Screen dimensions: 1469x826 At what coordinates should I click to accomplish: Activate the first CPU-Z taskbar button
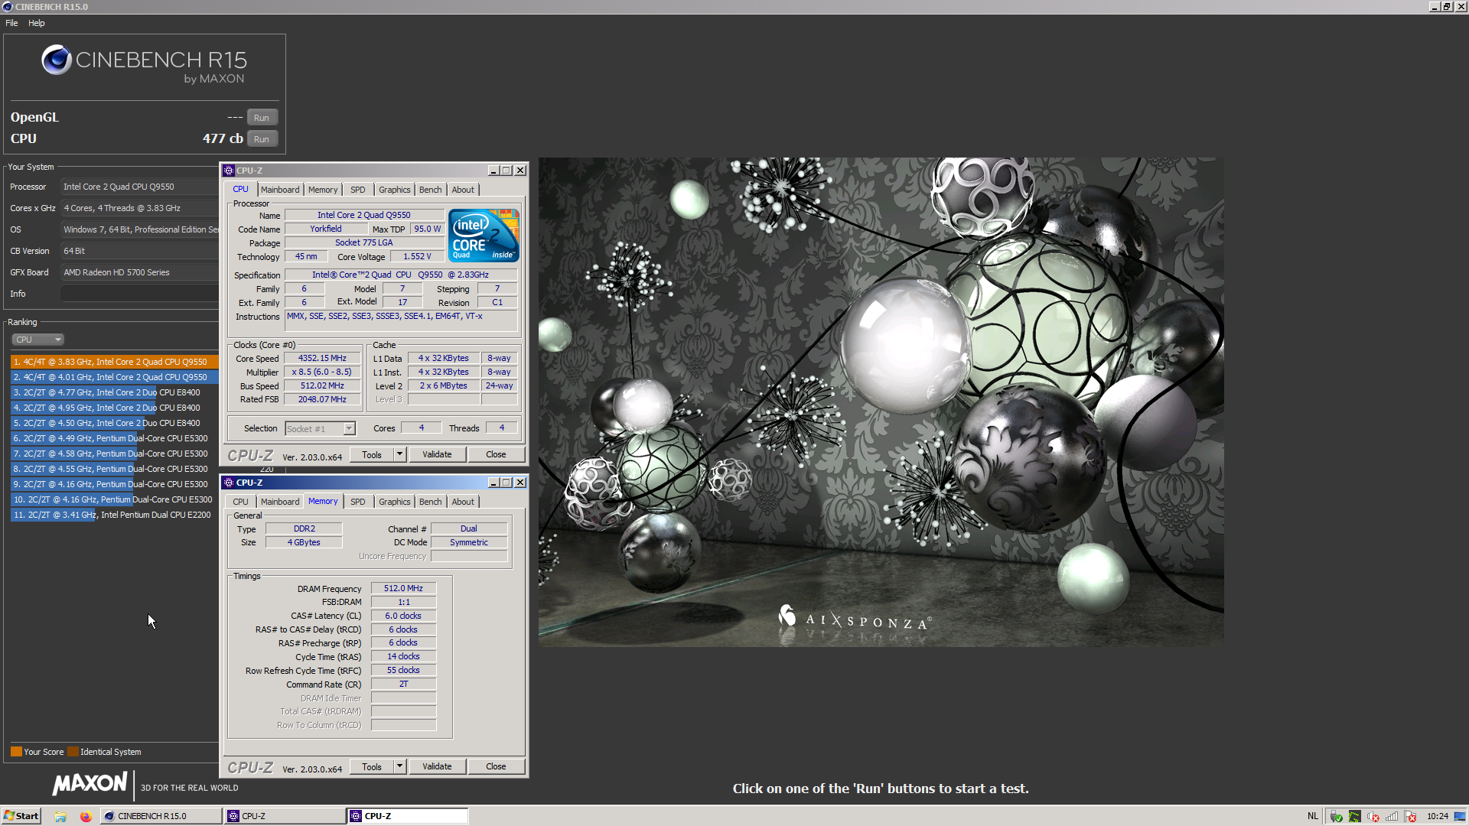(x=284, y=816)
